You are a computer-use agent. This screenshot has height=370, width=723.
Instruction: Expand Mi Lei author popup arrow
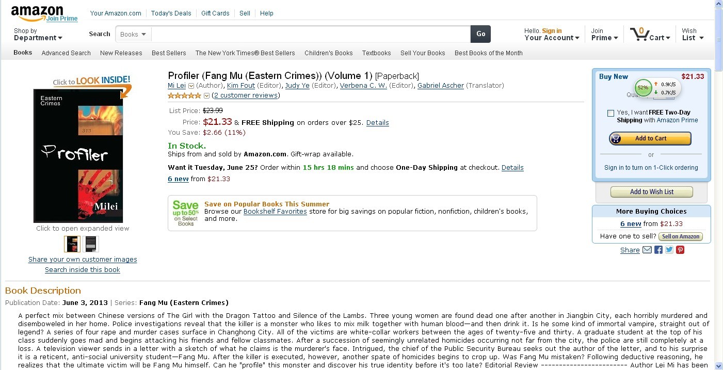point(191,86)
